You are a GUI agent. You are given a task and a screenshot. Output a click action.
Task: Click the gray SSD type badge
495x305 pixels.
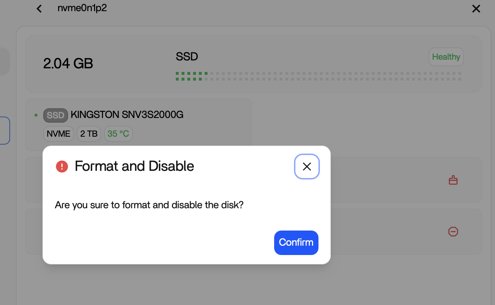click(55, 115)
